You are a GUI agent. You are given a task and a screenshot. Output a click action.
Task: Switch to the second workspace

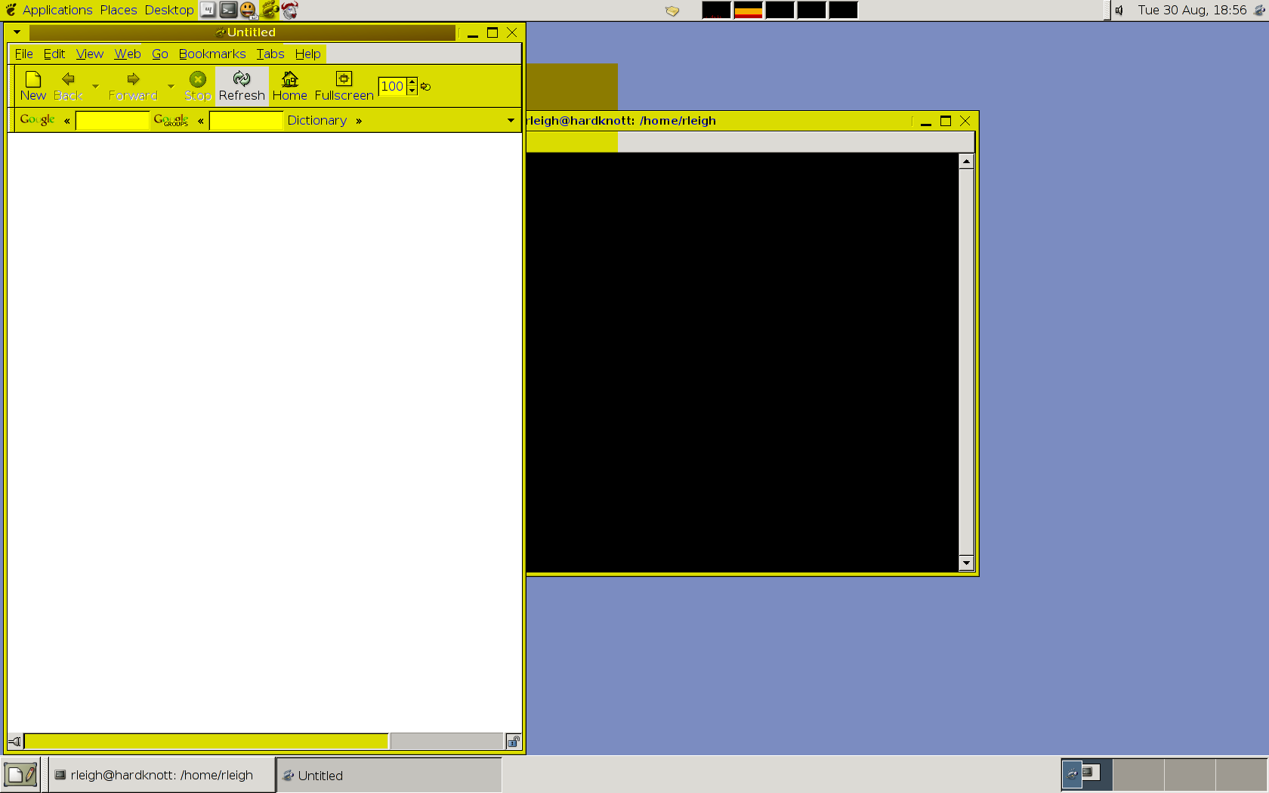point(1138,775)
